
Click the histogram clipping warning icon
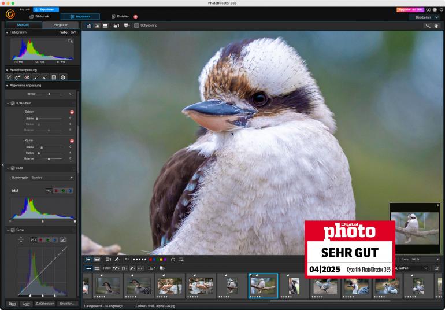click(71, 40)
